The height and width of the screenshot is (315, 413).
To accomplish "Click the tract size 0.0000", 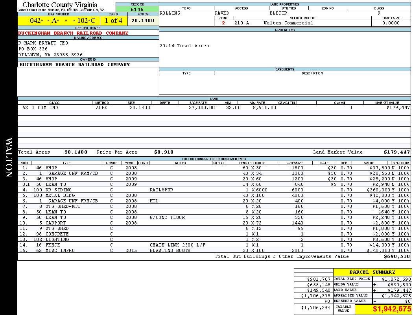I will [x=391, y=23].
